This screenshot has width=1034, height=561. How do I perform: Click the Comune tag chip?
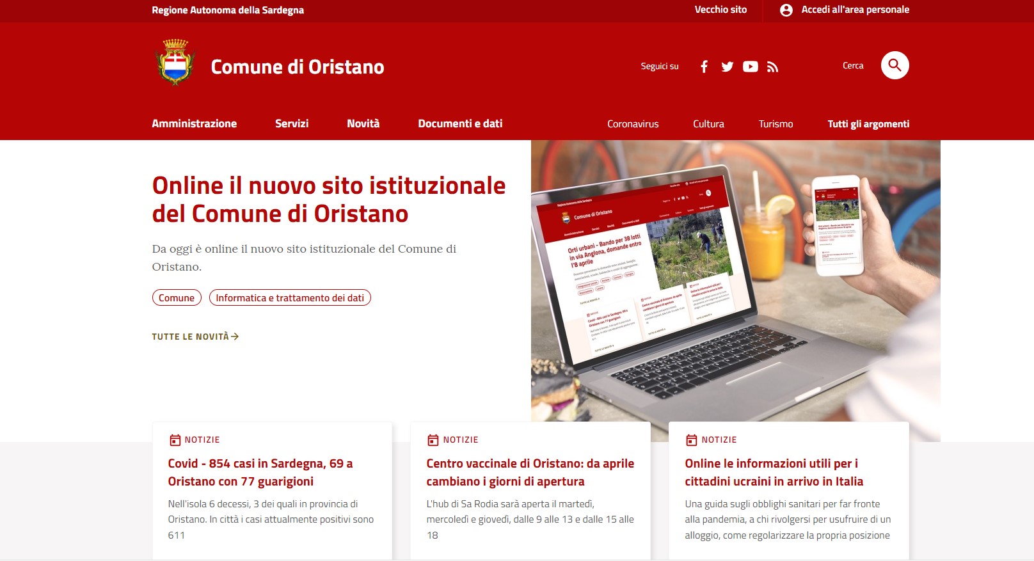[x=177, y=298]
